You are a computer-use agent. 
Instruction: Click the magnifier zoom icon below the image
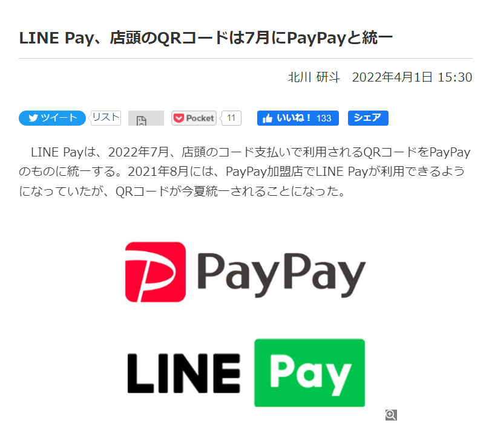pyautogui.click(x=391, y=415)
